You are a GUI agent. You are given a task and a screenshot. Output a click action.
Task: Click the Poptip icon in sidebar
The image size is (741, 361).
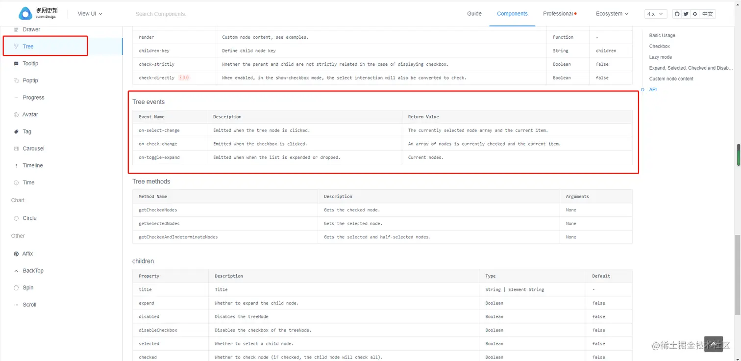click(16, 80)
